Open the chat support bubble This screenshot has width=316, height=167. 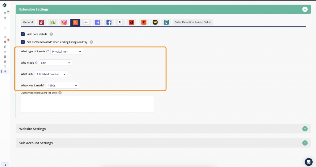309,162
